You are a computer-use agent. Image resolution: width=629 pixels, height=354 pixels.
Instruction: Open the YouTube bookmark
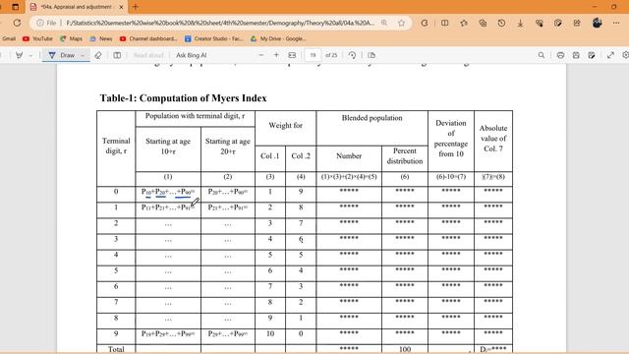[37, 38]
